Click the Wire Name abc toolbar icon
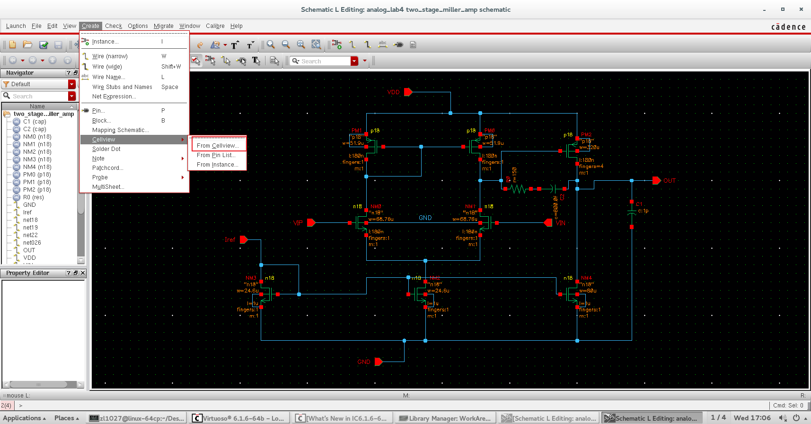The width and height of the screenshot is (811, 424). coord(383,44)
